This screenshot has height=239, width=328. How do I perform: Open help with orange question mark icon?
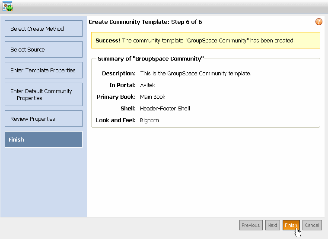319,22
